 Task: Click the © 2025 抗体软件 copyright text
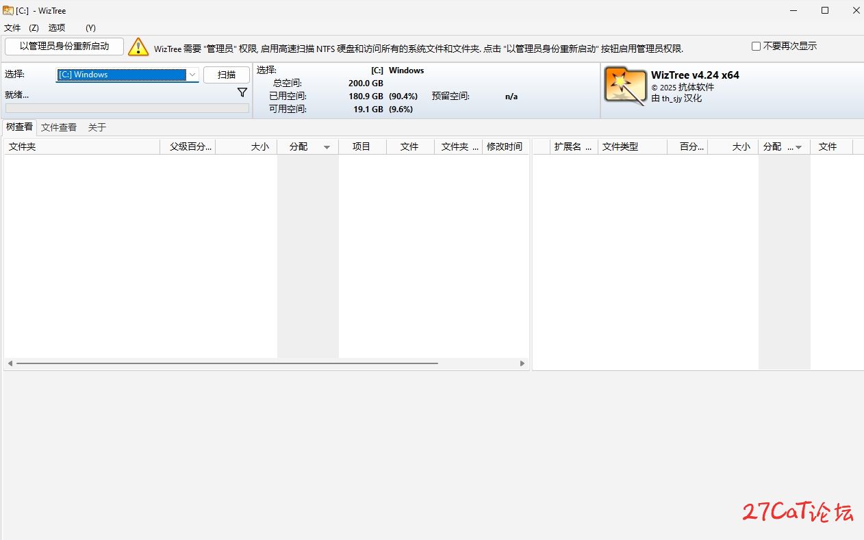click(683, 88)
